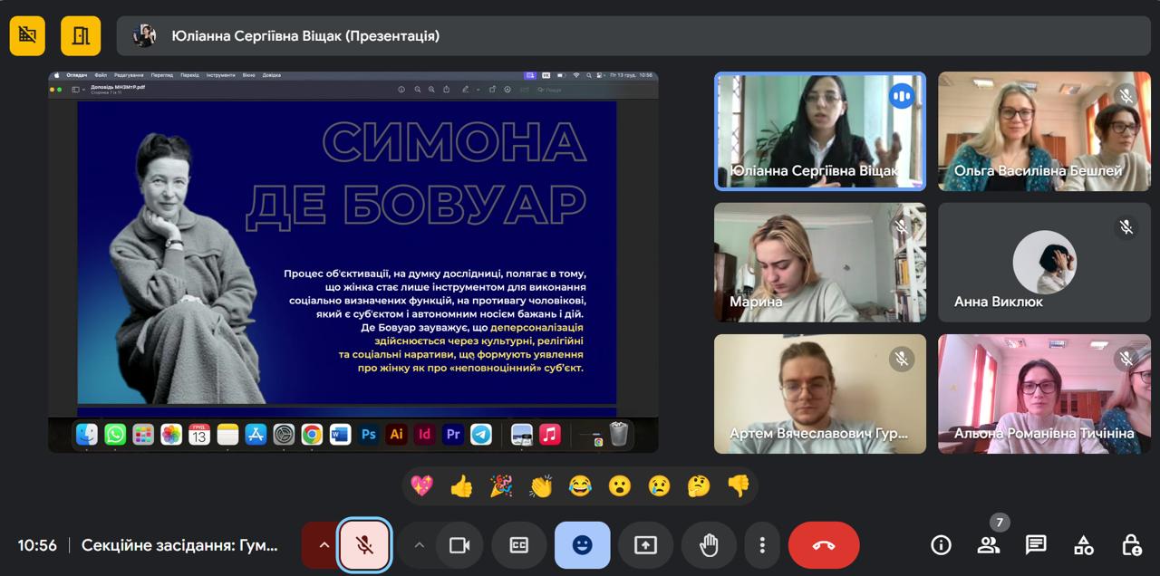The height and width of the screenshot is (576, 1160).
Task: Open the emoji reactions smiley menu
Action: [582, 544]
